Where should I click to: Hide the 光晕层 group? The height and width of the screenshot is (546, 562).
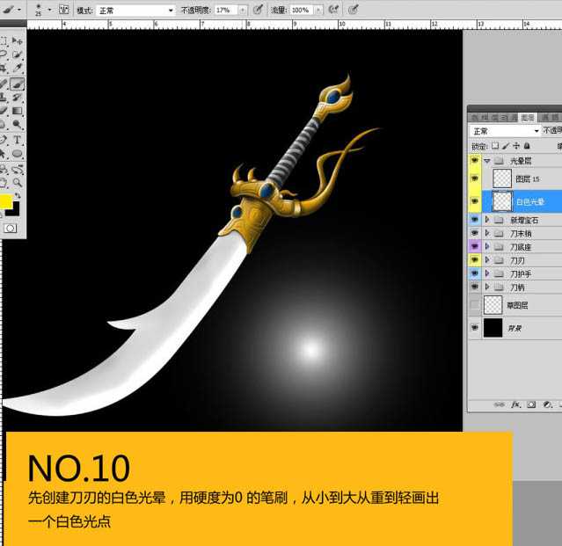point(475,161)
